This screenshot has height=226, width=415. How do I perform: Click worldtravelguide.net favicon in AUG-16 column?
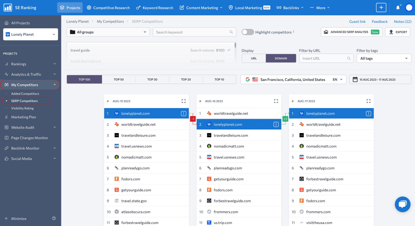coord(209,114)
